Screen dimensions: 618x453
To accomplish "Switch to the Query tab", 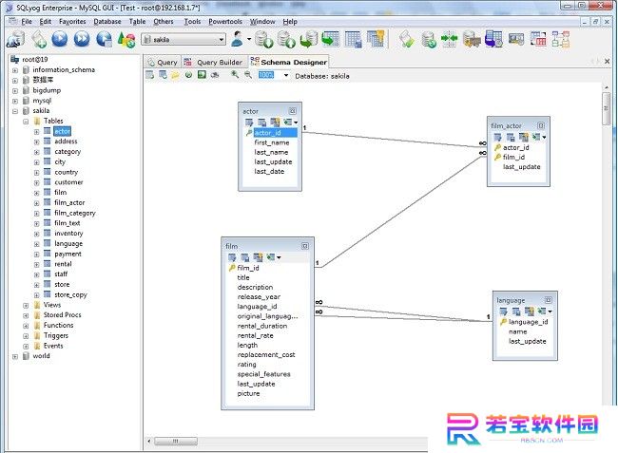I will pos(163,62).
